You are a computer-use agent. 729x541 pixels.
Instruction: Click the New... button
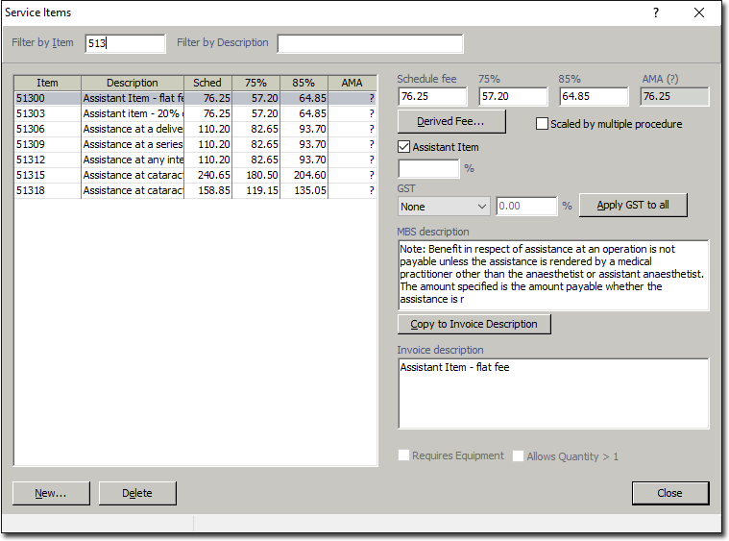[50, 493]
